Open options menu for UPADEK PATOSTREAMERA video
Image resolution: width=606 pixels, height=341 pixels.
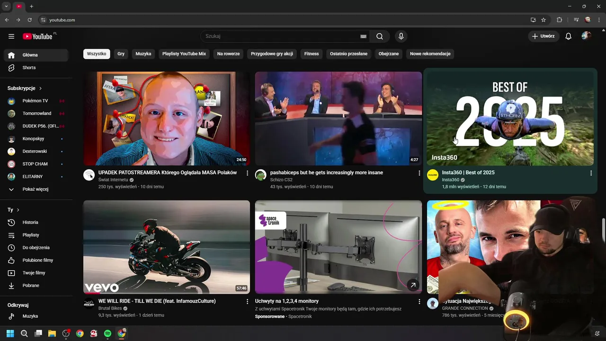pos(247,173)
